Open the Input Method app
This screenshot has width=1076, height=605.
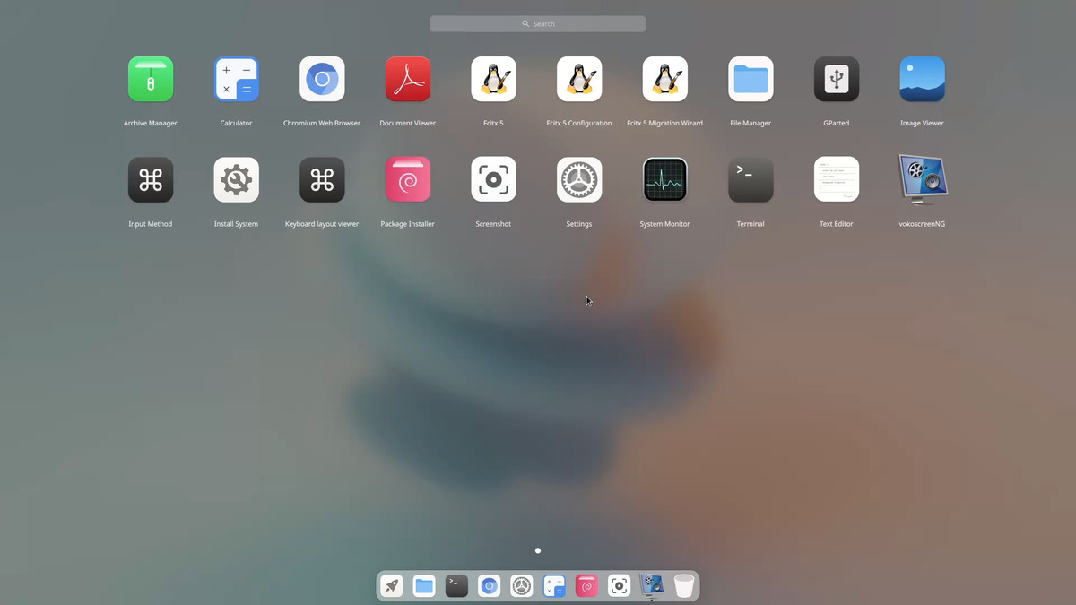[151, 179]
